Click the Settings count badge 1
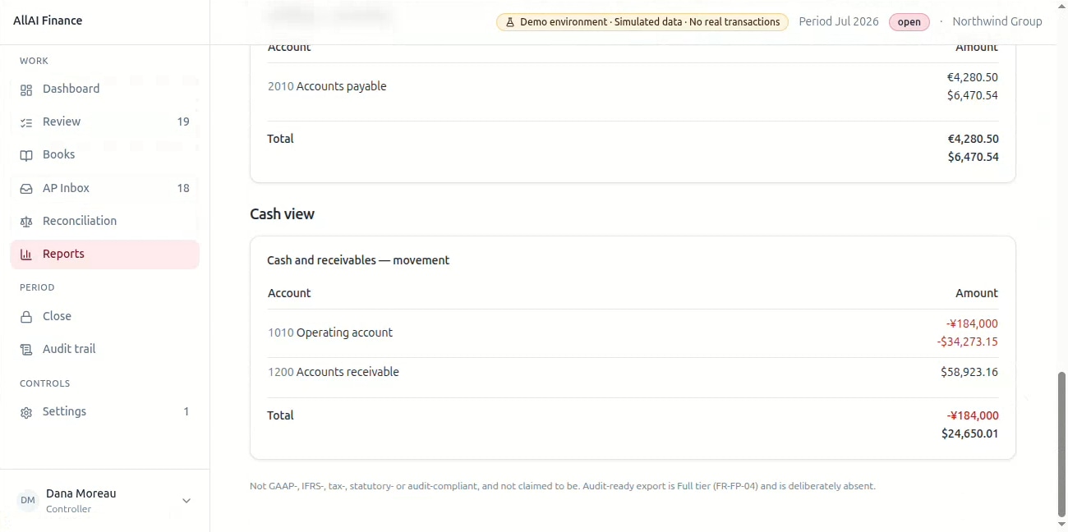Image resolution: width=1068 pixels, height=532 pixels. (x=186, y=411)
